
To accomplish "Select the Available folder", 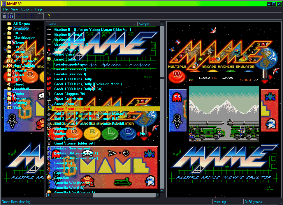I will [21, 28].
